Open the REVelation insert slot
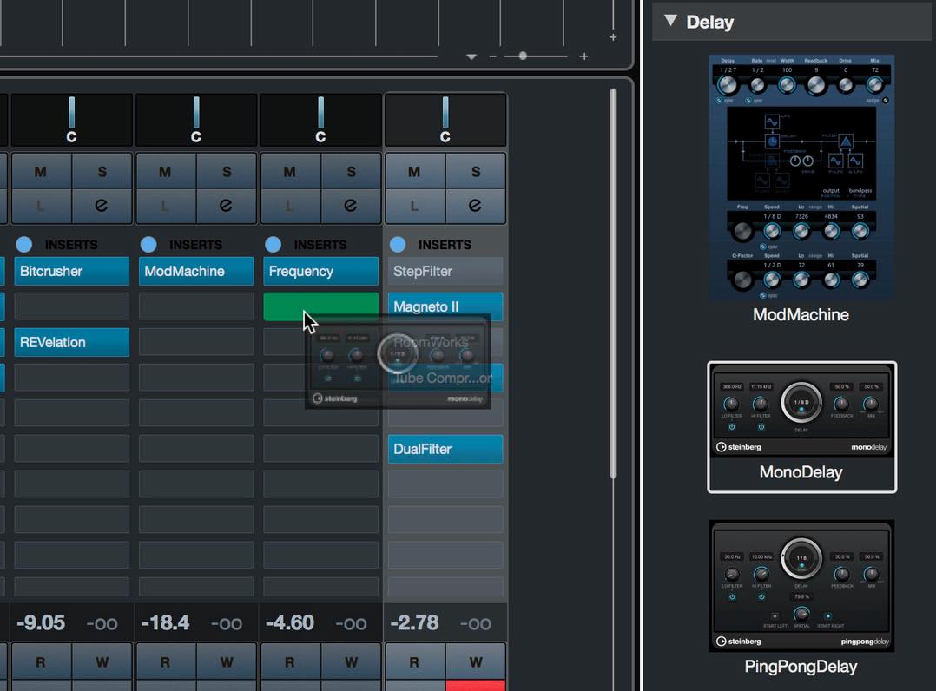The height and width of the screenshot is (691, 936). point(71,342)
